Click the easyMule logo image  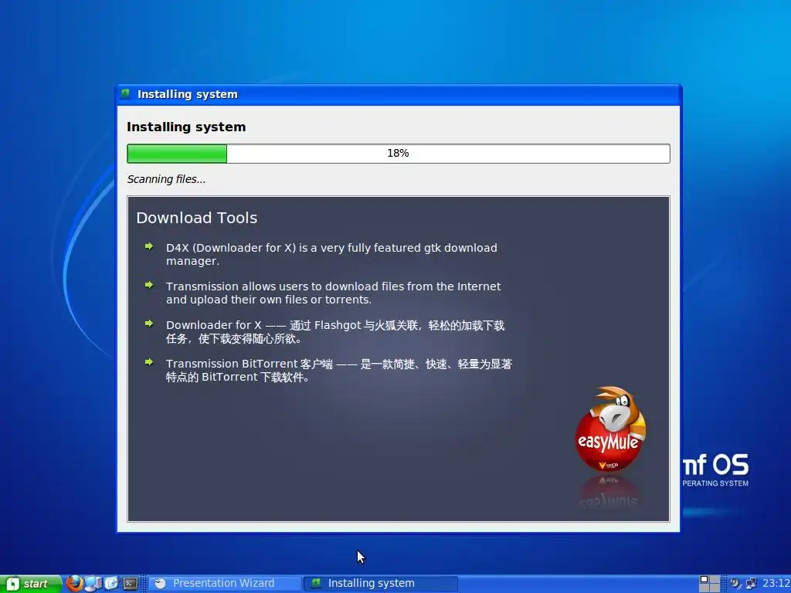pos(610,429)
